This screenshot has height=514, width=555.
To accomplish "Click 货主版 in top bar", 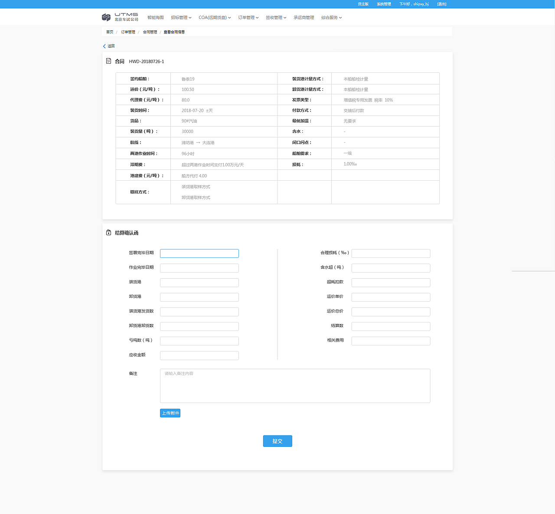I will 363,4.
